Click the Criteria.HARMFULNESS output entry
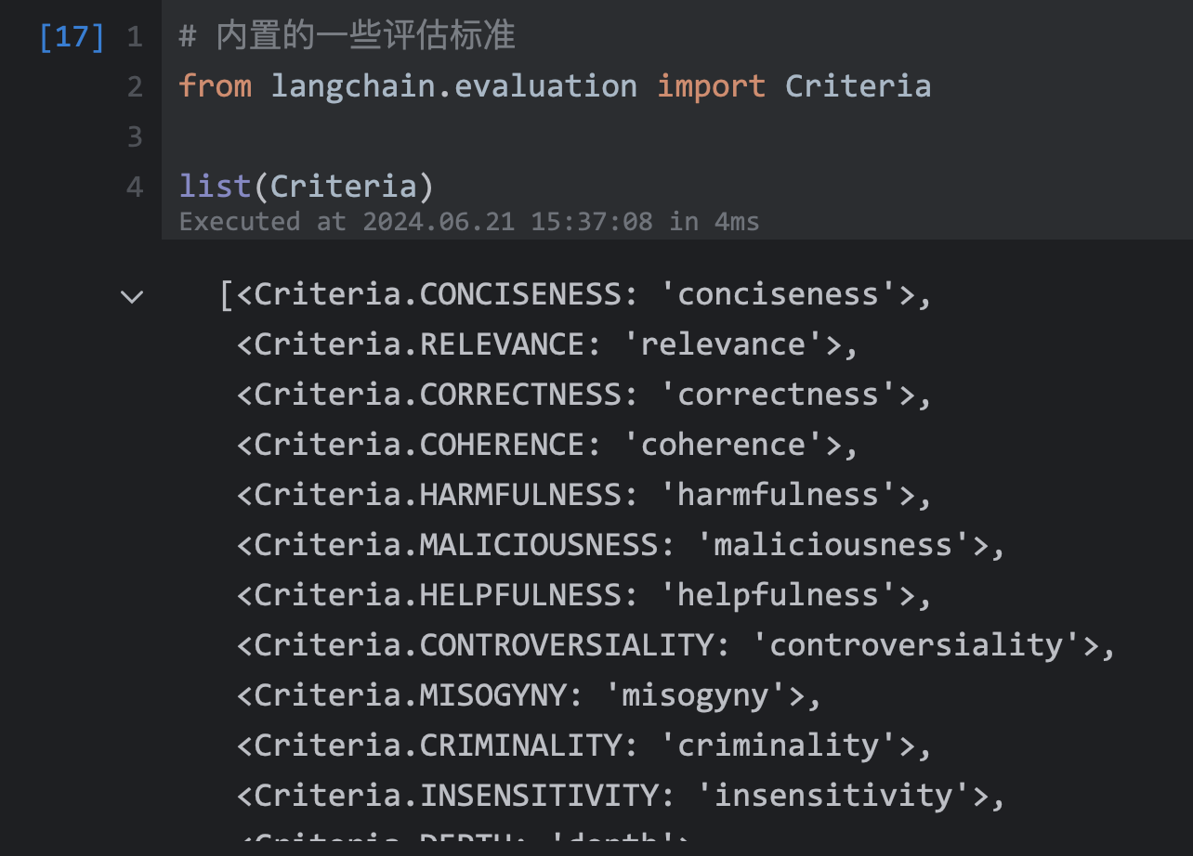Viewport: 1193px width, 856px height. coord(583,495)
